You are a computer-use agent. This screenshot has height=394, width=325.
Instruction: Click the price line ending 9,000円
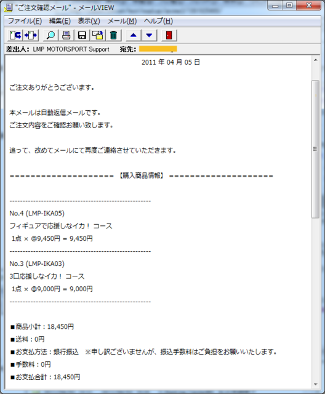(x=52, y=289)
